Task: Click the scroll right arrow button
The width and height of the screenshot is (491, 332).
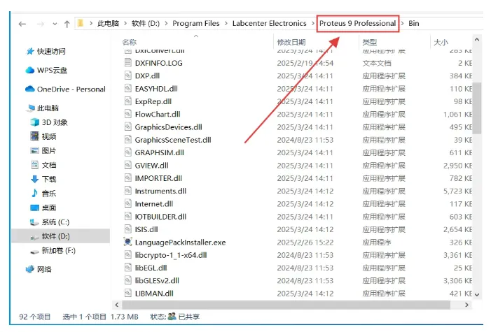Action: pos(467,305)
